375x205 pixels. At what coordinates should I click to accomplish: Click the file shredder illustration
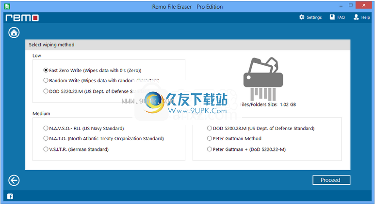[263, 79]
